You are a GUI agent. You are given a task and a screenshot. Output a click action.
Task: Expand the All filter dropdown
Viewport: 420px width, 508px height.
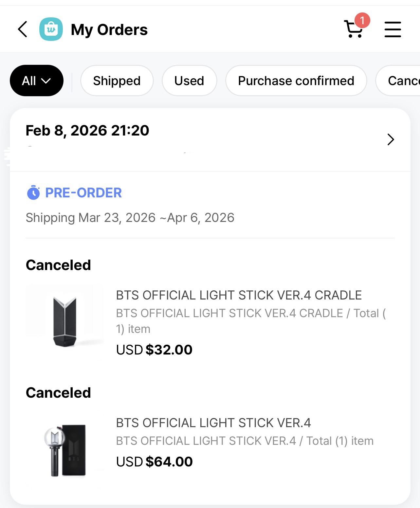36,81
